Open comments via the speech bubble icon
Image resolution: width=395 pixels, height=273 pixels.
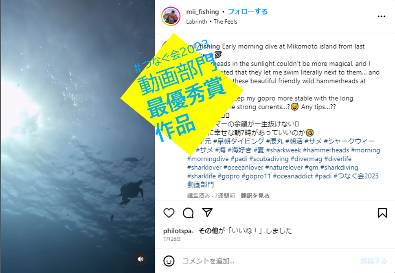188,213
